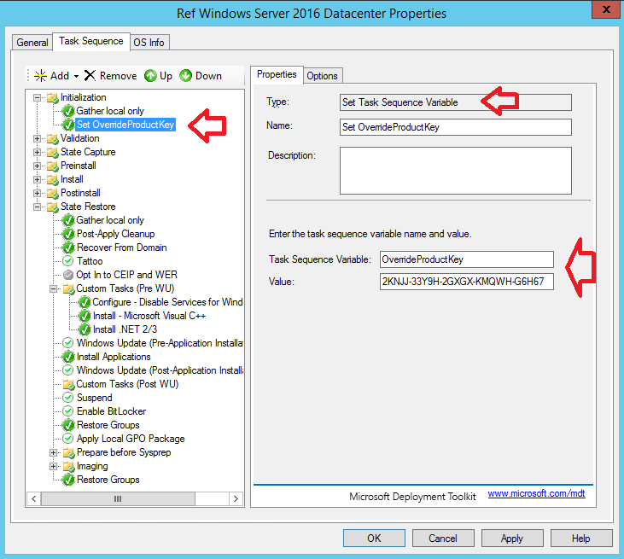This screenshot has height=559, width=624.
Task: Click the green Down arrow icon
Action: point(186,76)
